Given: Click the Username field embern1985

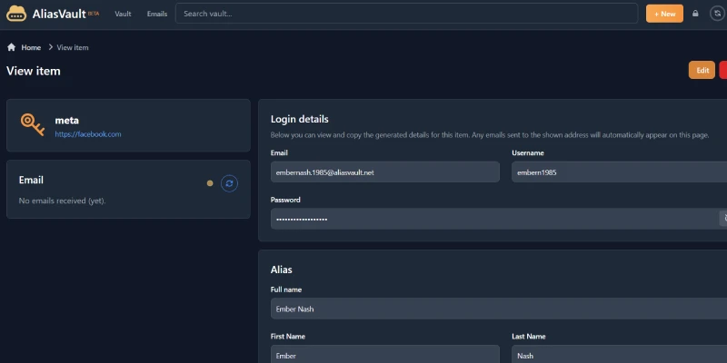Looking at the screenshot, I should 620,172.
